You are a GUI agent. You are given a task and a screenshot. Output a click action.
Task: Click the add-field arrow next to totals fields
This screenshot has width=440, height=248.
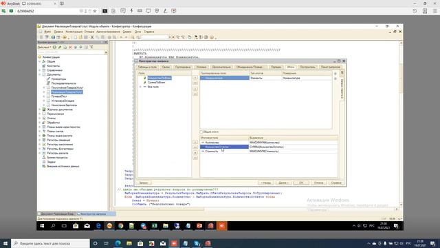(x=195, y=143)
